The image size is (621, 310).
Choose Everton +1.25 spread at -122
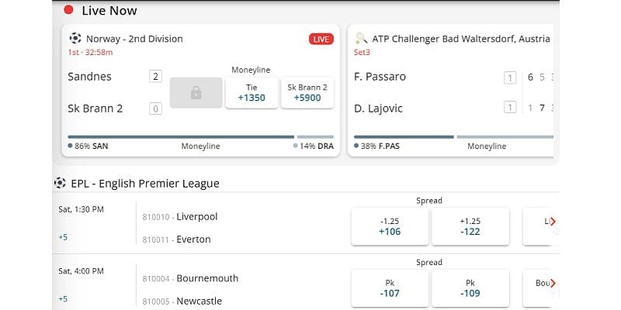(x=470, y=226)
